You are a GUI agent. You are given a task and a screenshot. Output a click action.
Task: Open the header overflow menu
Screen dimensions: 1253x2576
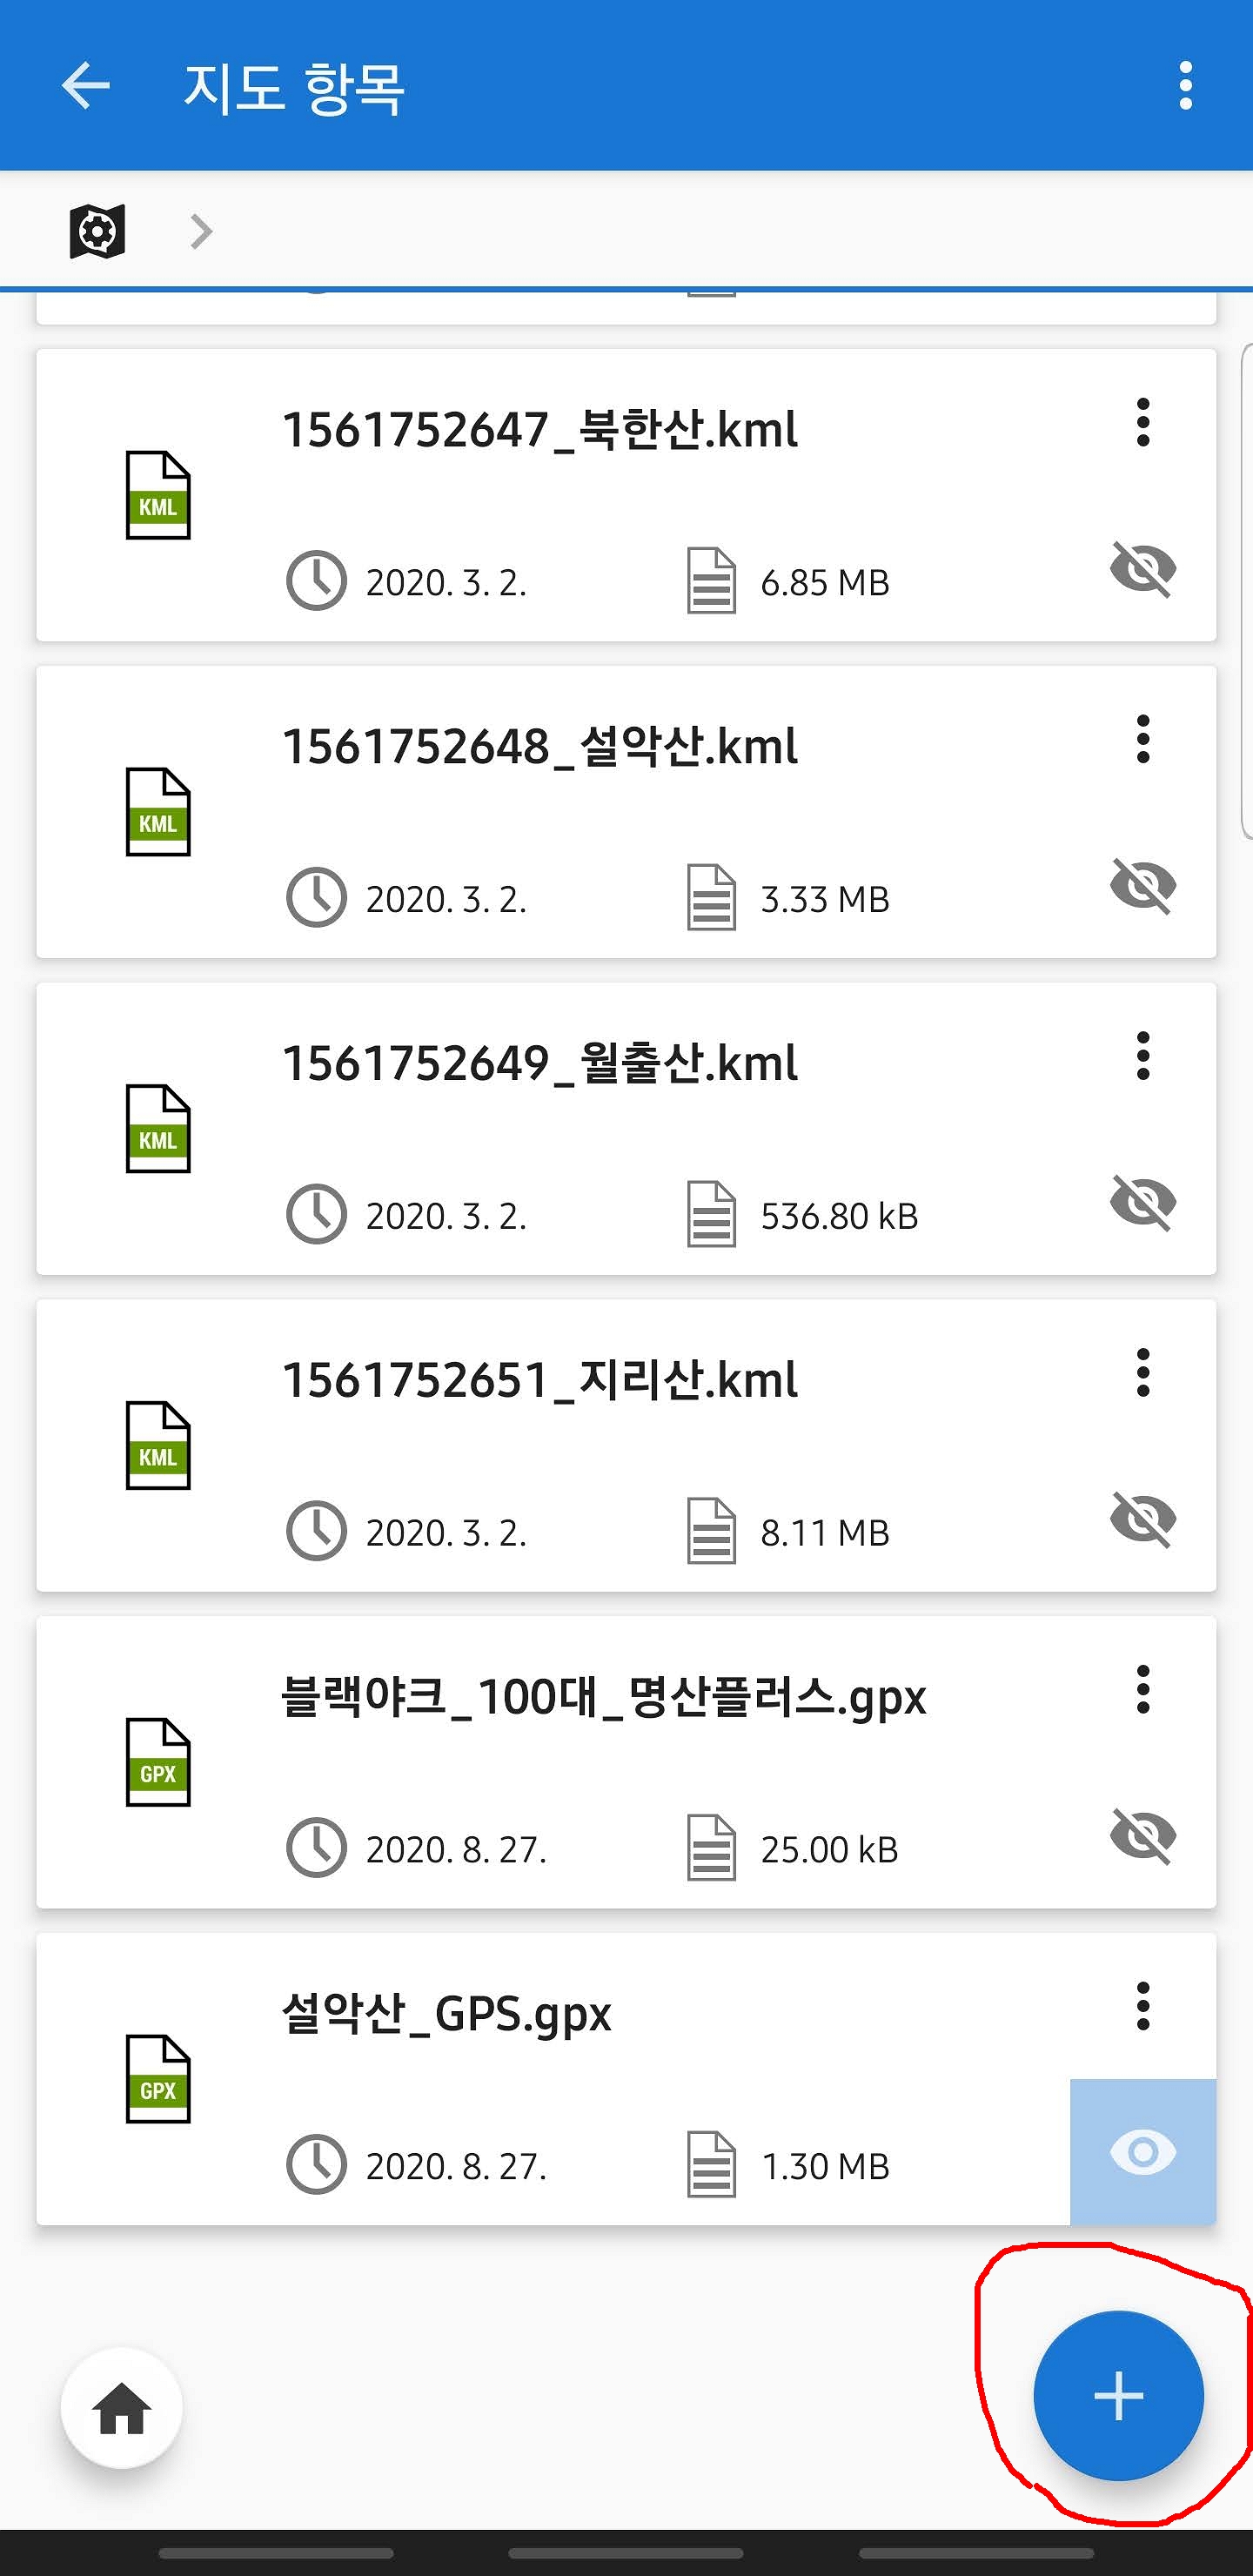coord(1185,86)
